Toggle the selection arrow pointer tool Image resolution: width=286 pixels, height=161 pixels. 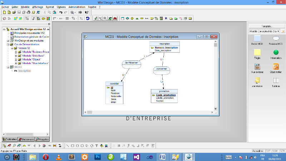[x=27, y=18]
